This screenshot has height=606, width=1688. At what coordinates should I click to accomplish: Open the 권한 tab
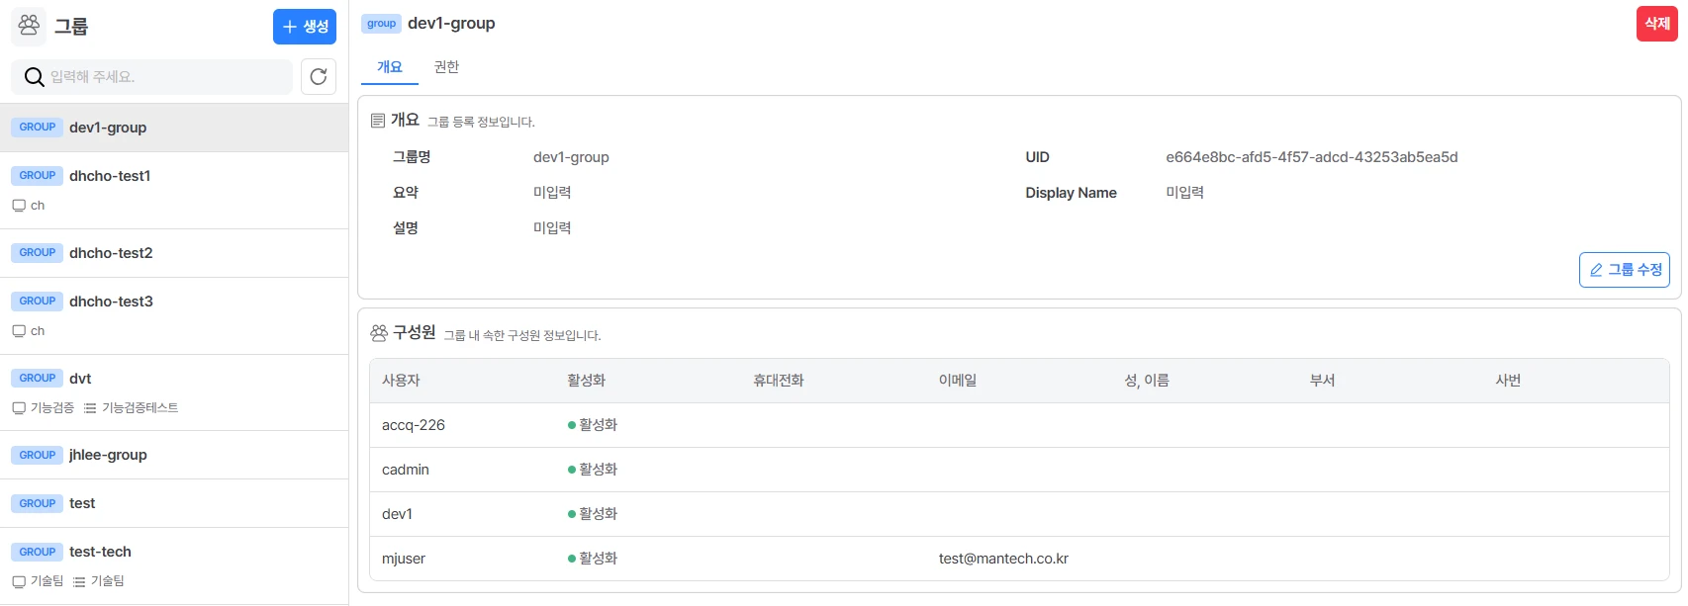[x=446, y=67]
